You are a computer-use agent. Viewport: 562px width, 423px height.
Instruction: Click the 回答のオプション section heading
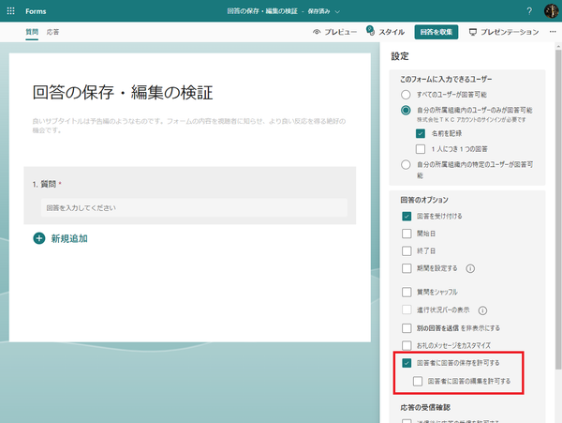(x=424, y=200)
